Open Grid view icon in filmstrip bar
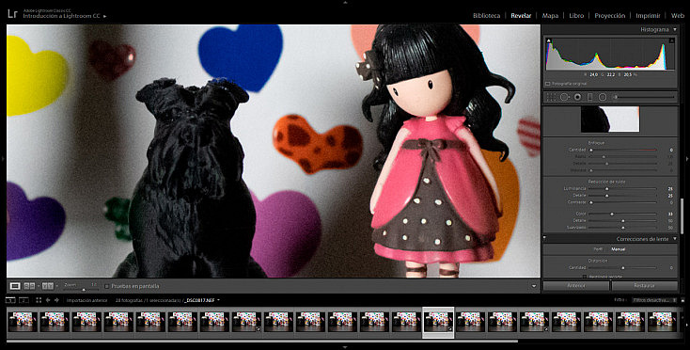Viewport: 690px width, 350px height. 39,300
